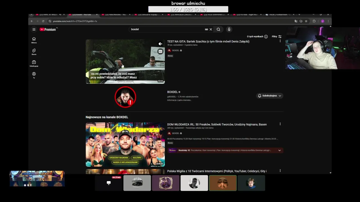
Task: Open Polska Wigilia z 10 Twórcami title
Action: coord(217,171)
